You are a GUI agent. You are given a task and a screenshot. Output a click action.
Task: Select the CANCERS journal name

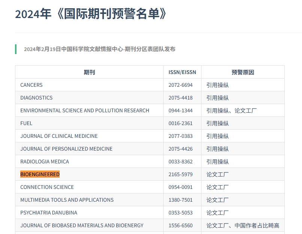click(x=31, y=85)
